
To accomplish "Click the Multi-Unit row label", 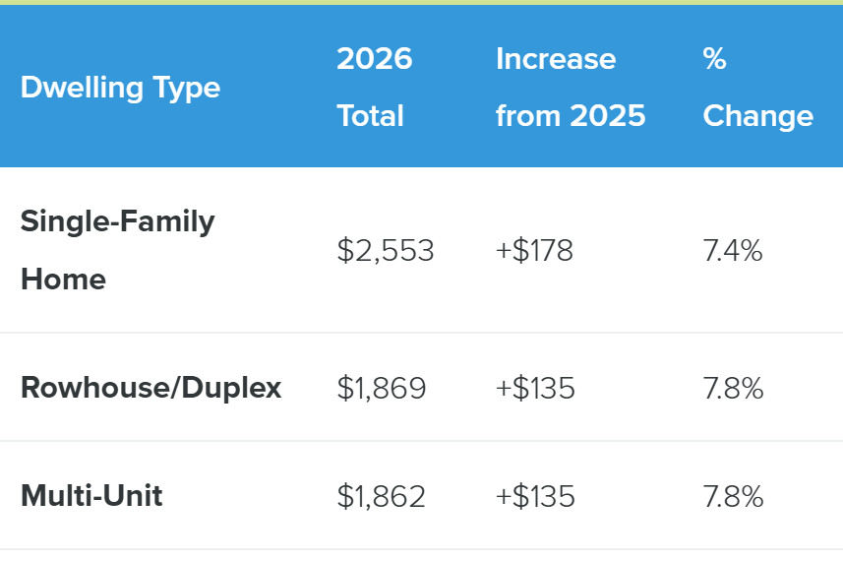I will point(91,495).
